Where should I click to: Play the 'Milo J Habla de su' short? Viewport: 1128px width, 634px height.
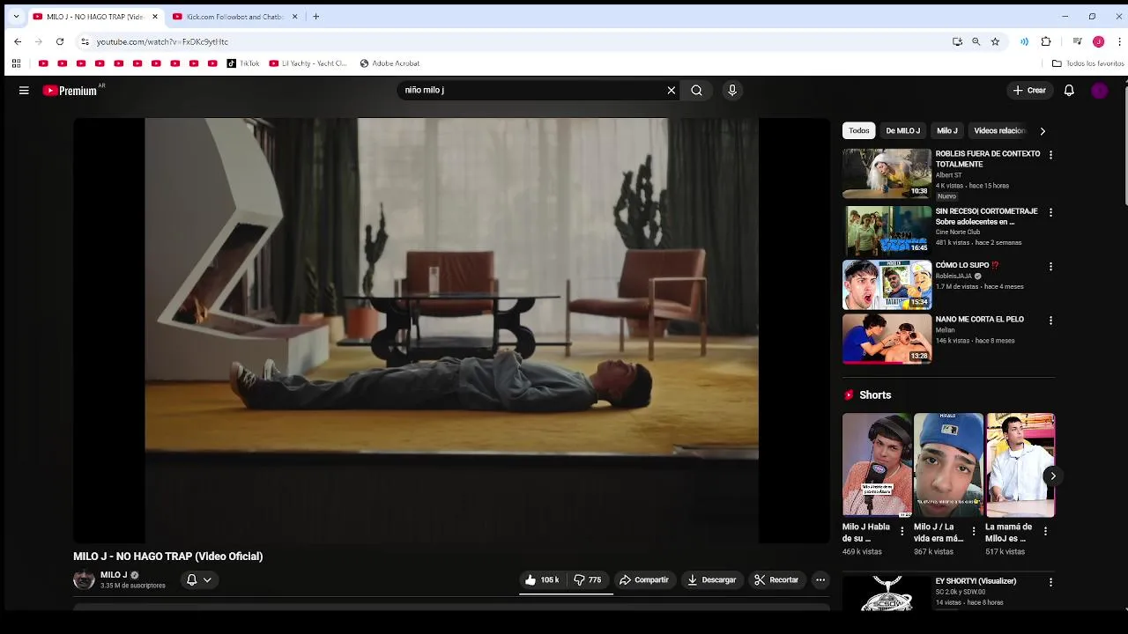click(877, 465)
